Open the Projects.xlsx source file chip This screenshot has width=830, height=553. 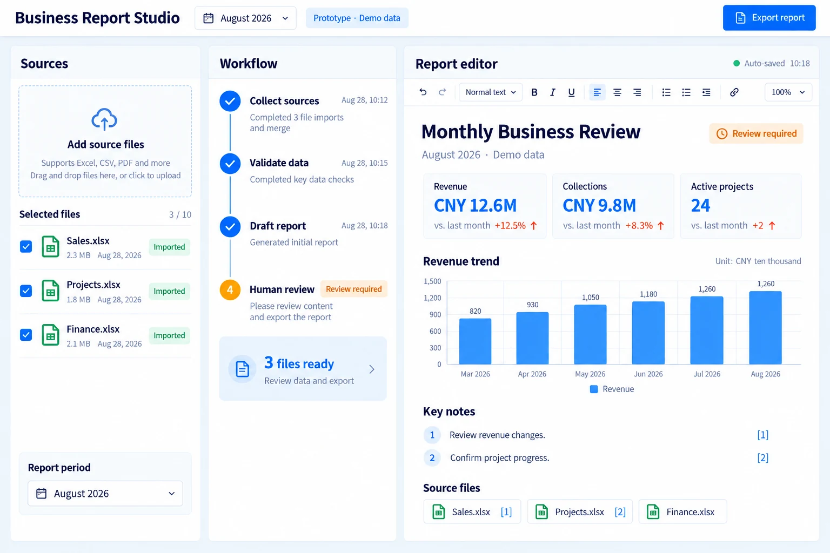pos(580,511)
